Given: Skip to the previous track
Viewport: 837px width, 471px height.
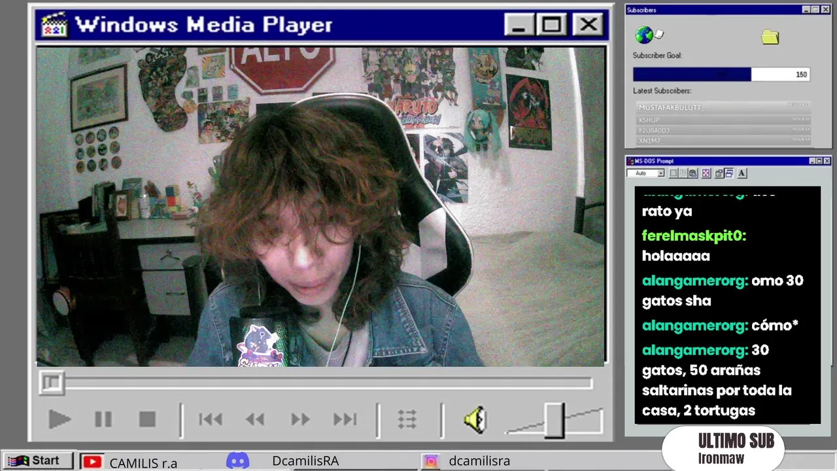Looking at the screenshot, I should 211,419.
